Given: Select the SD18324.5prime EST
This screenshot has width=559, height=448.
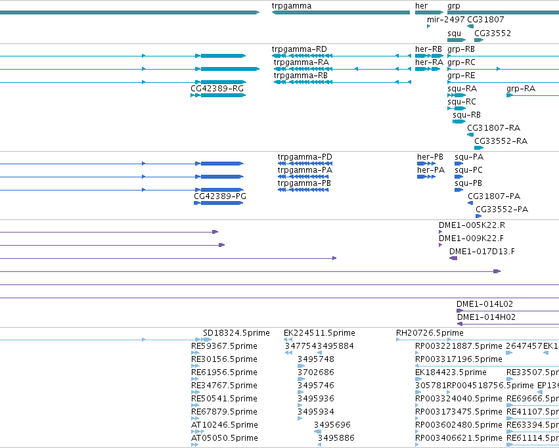Looking at the screenshot, I should coord(106,340).
